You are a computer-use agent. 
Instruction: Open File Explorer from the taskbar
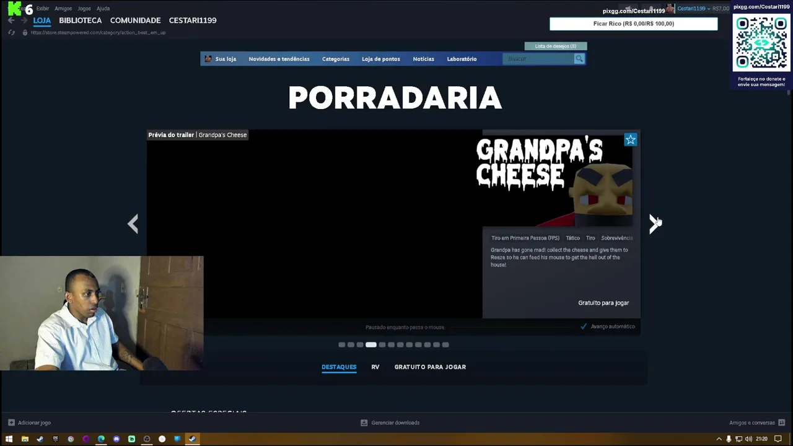(x=25, y=439)
